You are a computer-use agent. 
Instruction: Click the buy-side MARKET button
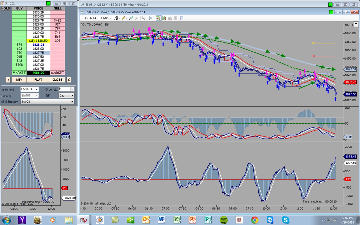pos(19,73)
